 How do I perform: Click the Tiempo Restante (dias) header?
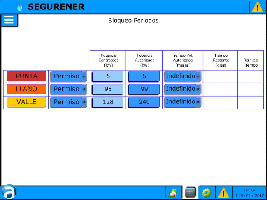coord(221,60)
